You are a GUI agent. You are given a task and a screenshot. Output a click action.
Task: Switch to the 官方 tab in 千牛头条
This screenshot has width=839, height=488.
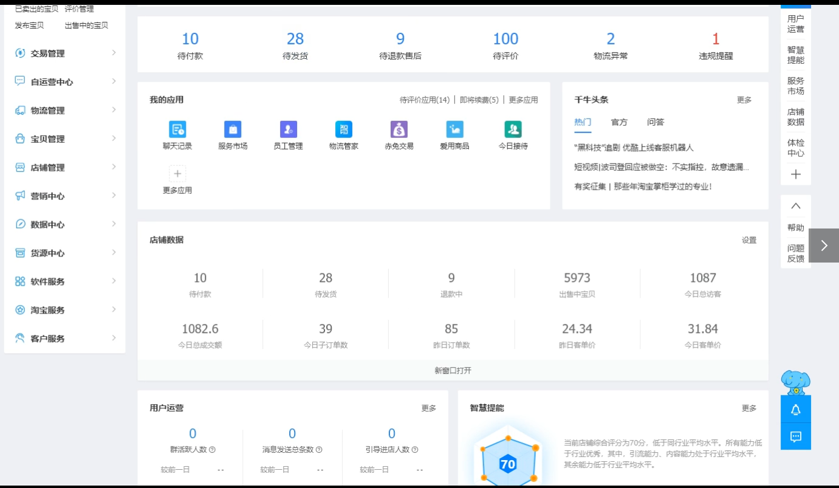(619, 122)
